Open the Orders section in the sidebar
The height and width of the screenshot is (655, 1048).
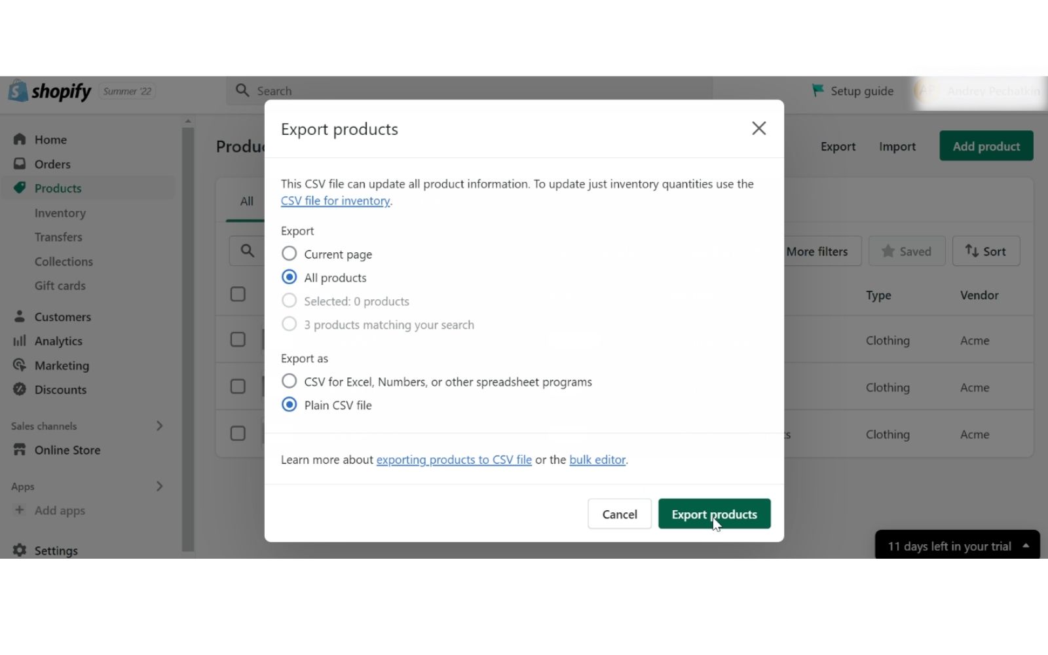[52, 164]
